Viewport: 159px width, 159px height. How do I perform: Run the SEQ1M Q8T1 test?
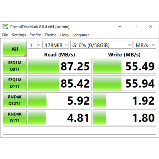coord(15,66)
